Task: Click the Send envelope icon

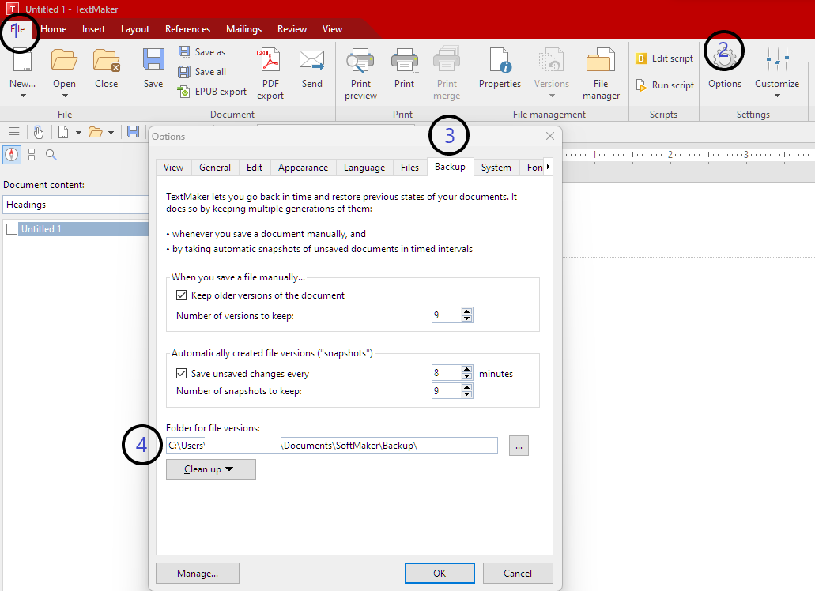Action: point(311,62)
